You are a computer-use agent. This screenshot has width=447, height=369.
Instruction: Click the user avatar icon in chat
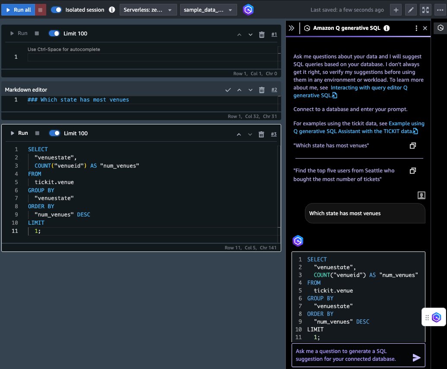tap(422, 195)
